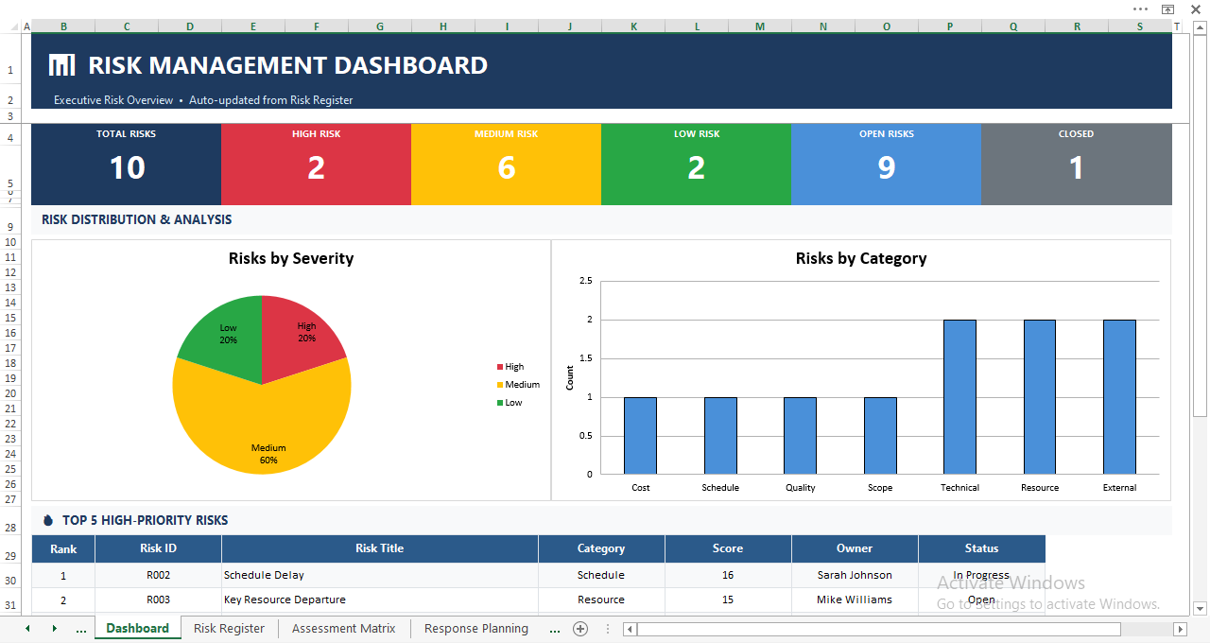Viewport: 1210px width, 643px height.
Task: Click the dashboard logo icon in header
Action: coord(61,65)
